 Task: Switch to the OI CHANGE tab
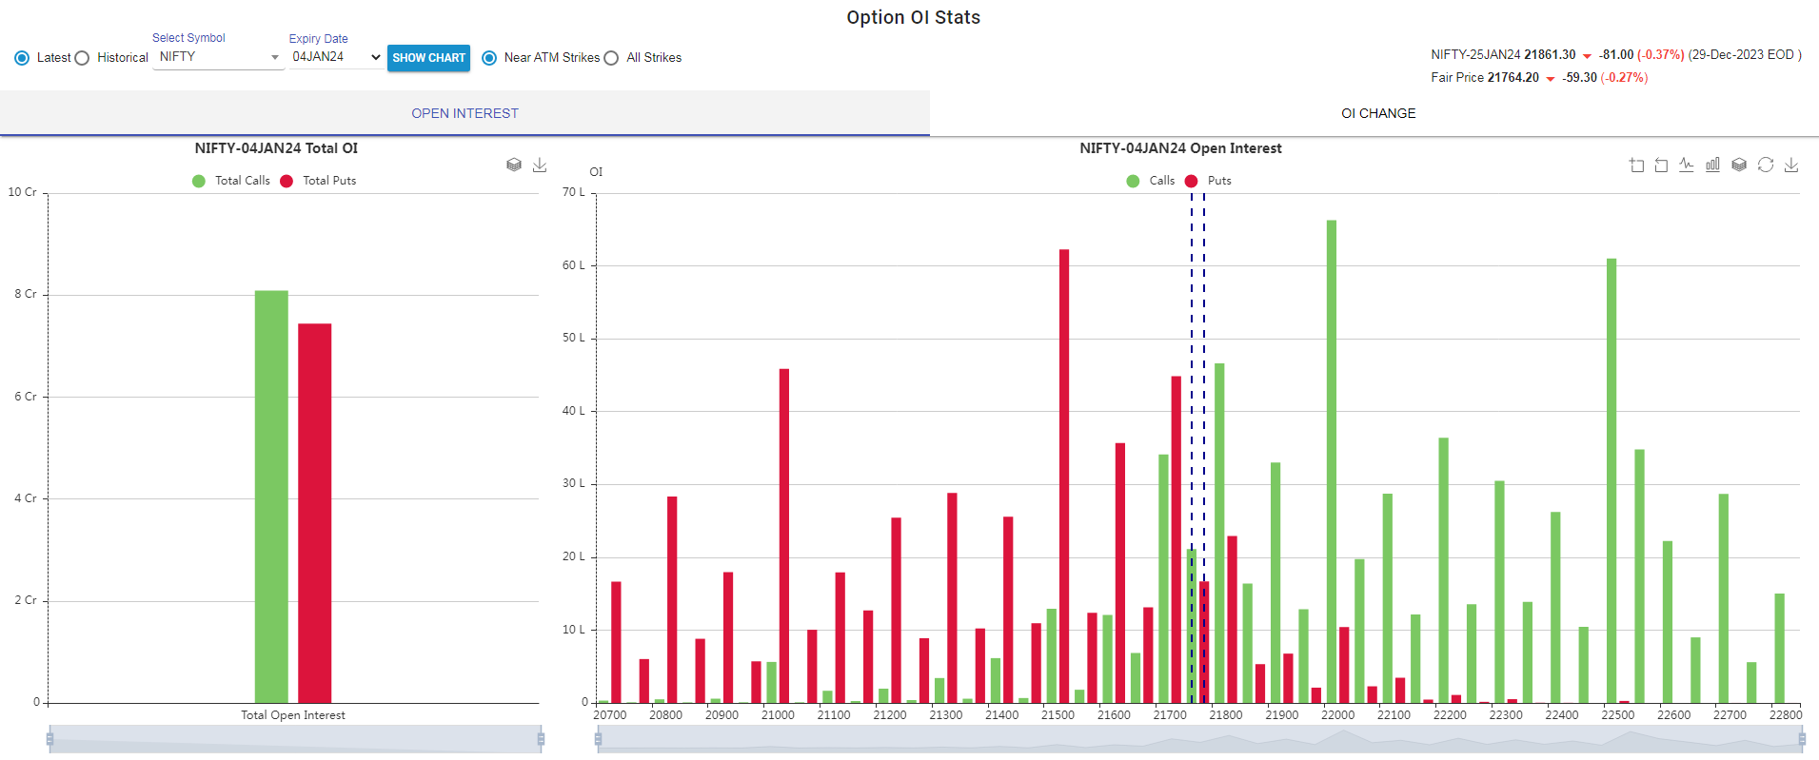click(1377, 113)
